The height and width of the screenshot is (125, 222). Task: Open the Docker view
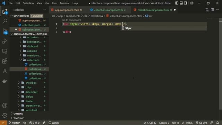[x=5, y=81]
